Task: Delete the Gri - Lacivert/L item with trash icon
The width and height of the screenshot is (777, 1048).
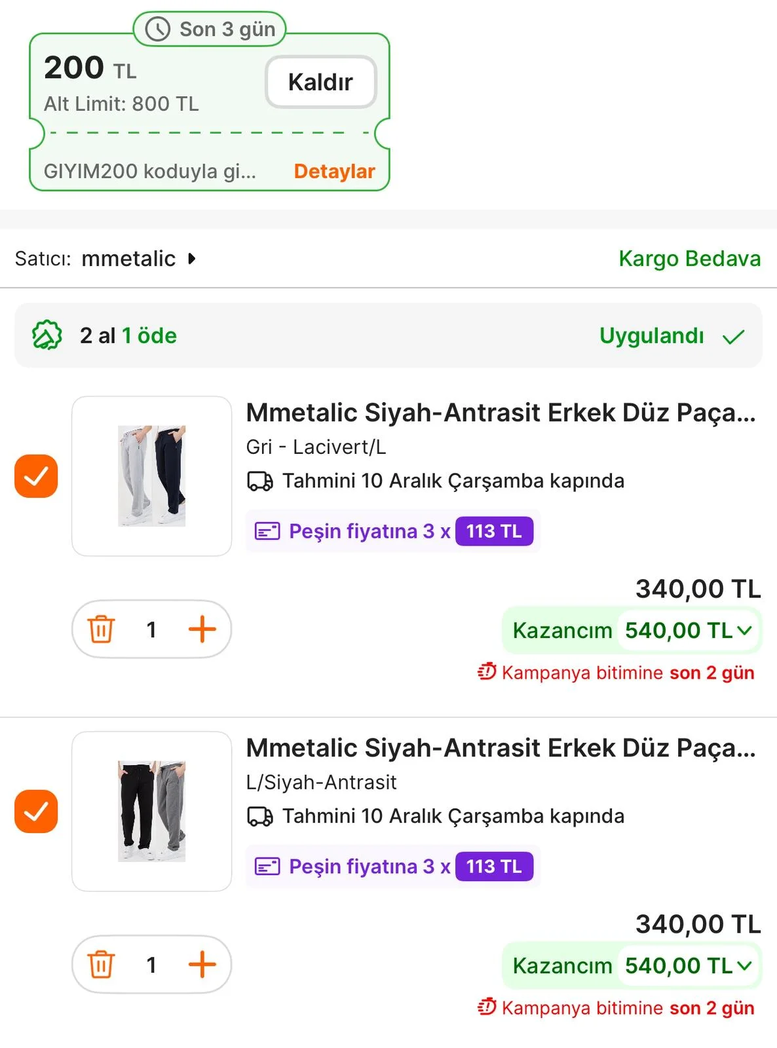Action: pyautogui.click(x=102, y=629)
